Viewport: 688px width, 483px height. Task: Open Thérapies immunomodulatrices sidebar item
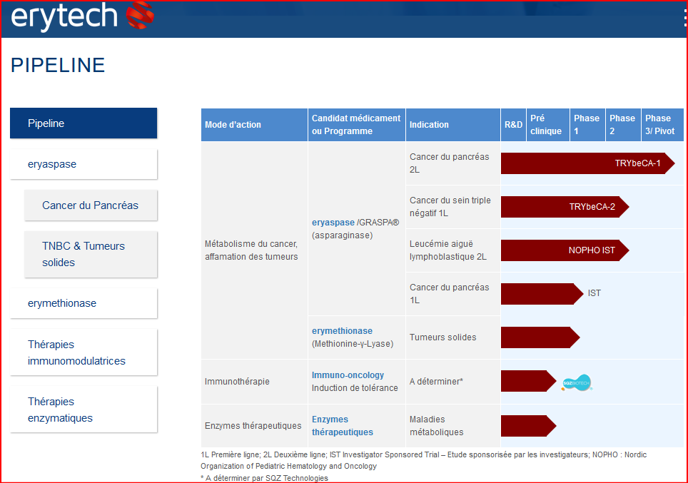tap(84, 352)
